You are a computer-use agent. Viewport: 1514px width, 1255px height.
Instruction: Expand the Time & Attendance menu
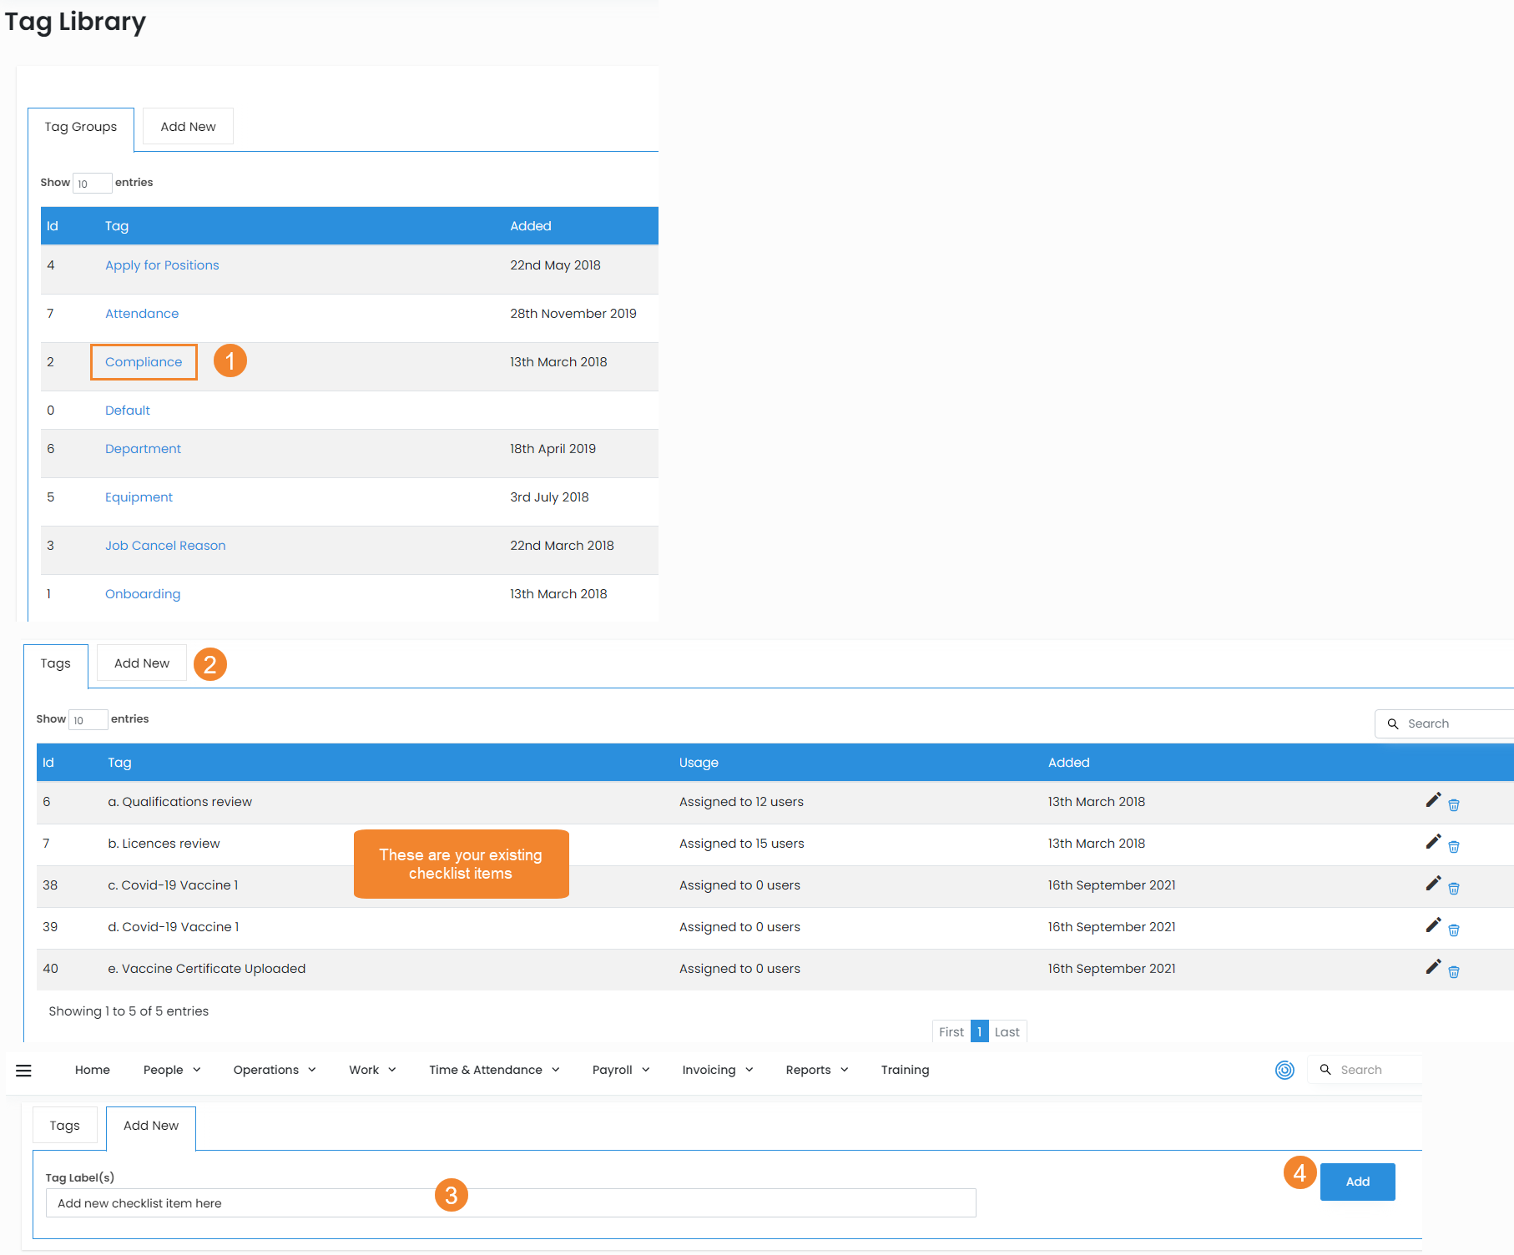coord(493,1070)
